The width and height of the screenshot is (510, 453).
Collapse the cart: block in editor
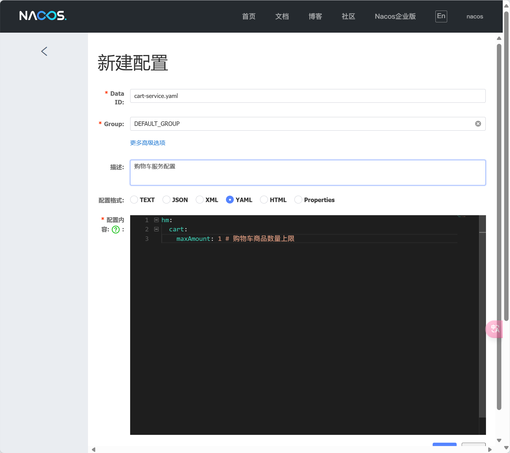click(x=156, y=229)
